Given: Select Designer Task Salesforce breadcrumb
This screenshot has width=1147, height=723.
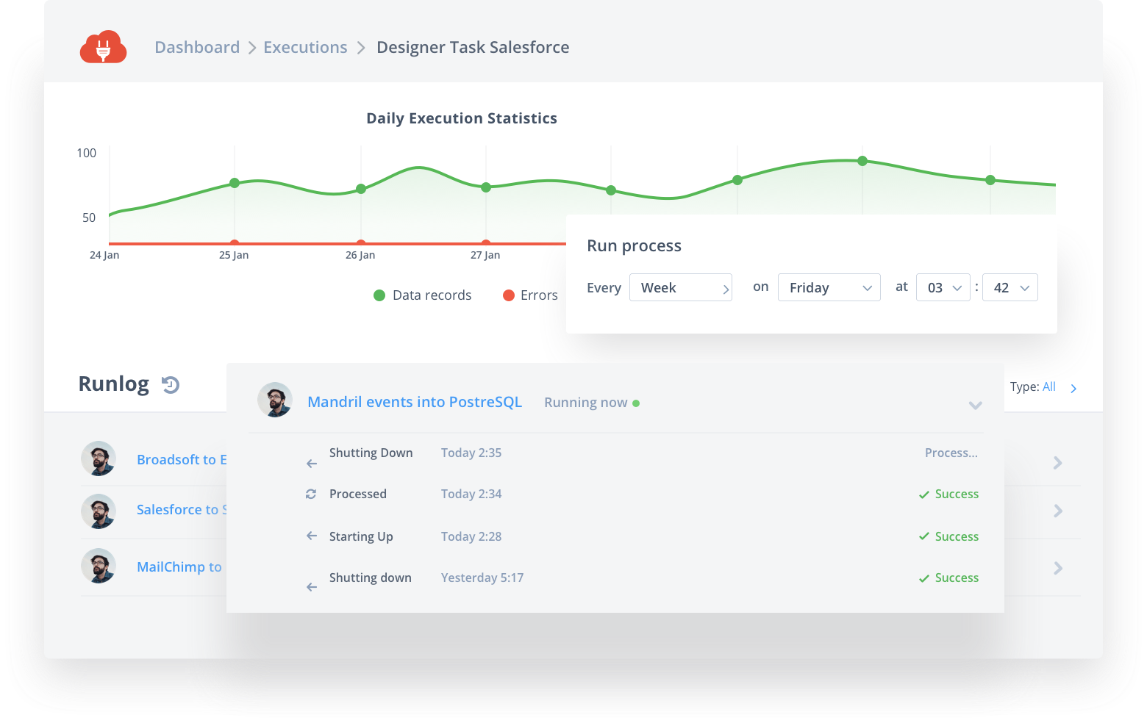Looking at the screenshot, I should [x=473, y=47].
